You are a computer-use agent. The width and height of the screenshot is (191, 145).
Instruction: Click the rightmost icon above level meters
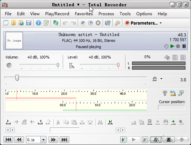(183, 57)
